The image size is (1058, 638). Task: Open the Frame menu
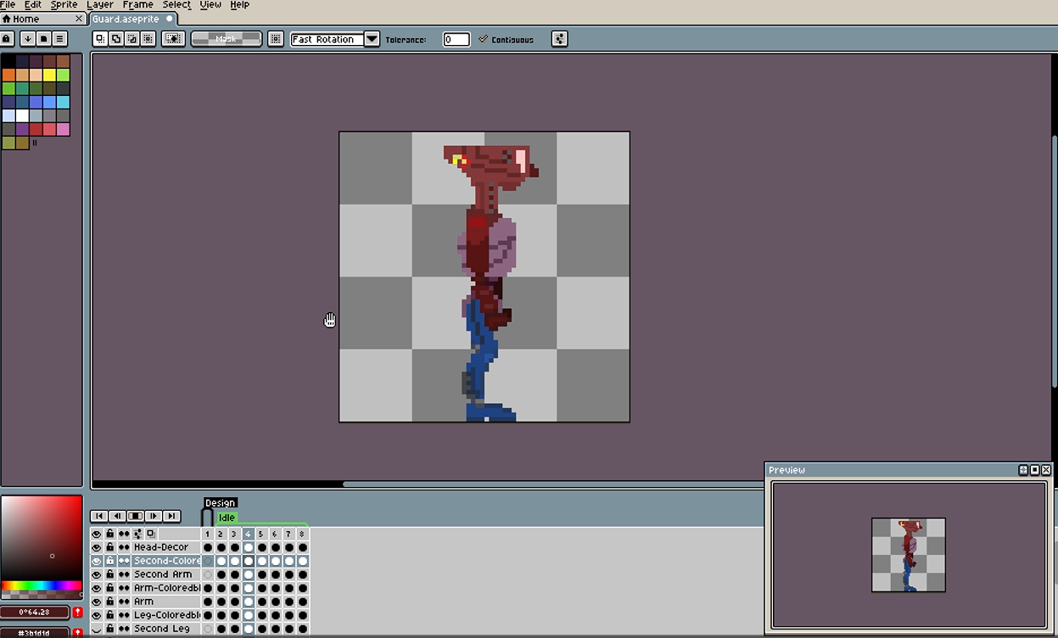(137, 4)
